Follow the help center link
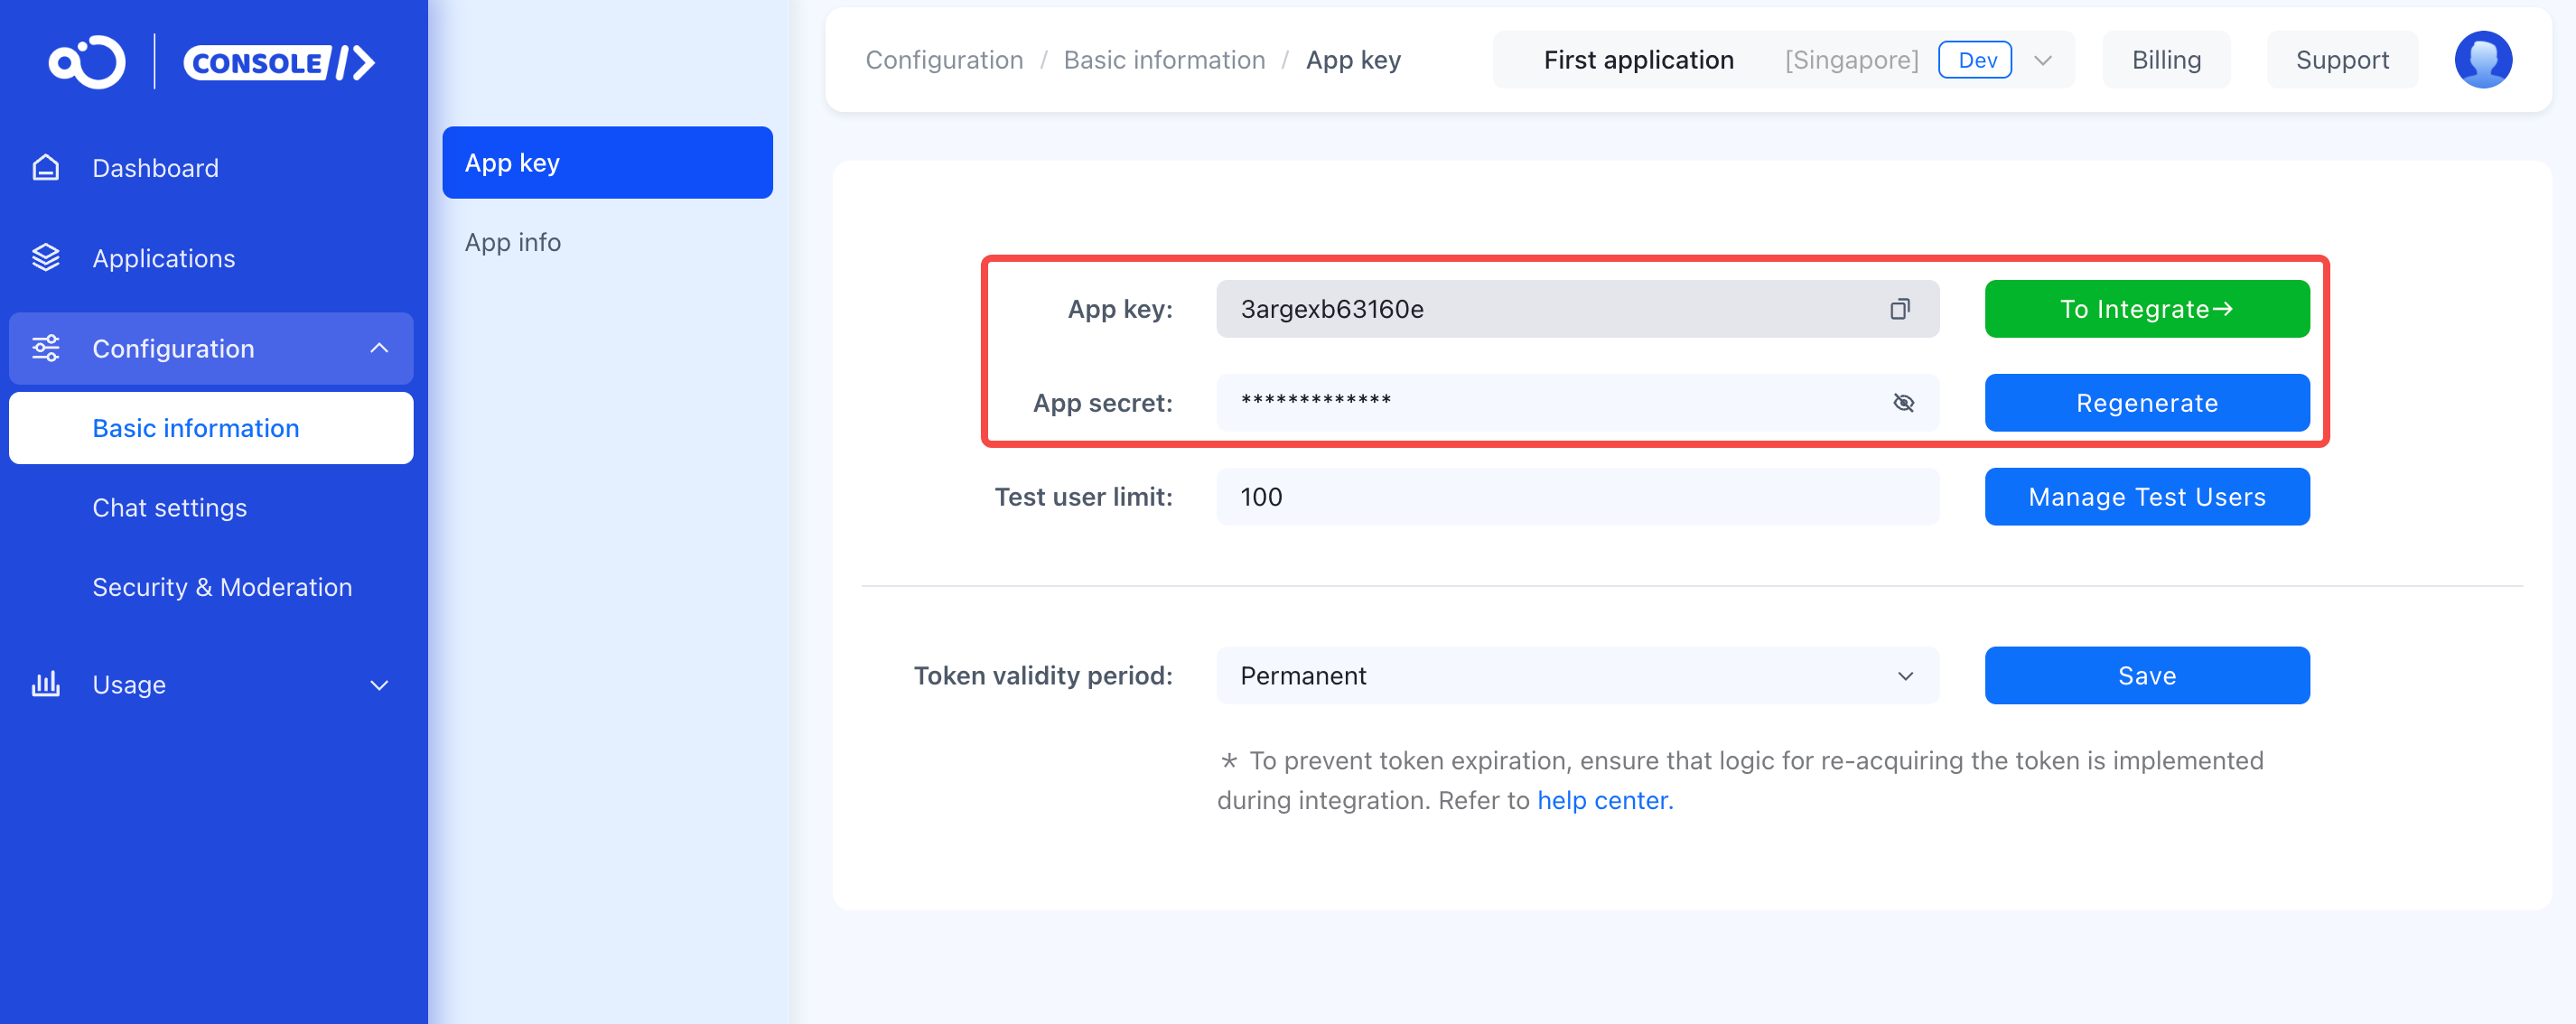Viewport: 2576px width, 1024px height. click(x=1604, y=800)
